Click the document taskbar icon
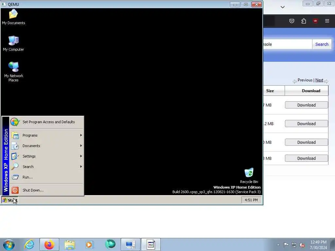Viewport: 335px width, 251px height. click(150, 244)
